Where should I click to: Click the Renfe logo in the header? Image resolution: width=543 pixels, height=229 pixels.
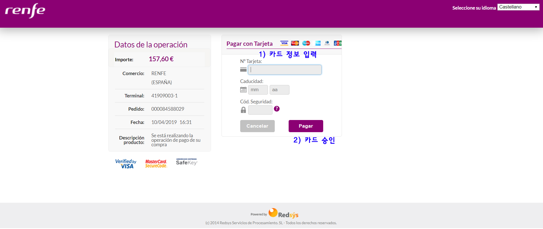(x=25, y=11)
